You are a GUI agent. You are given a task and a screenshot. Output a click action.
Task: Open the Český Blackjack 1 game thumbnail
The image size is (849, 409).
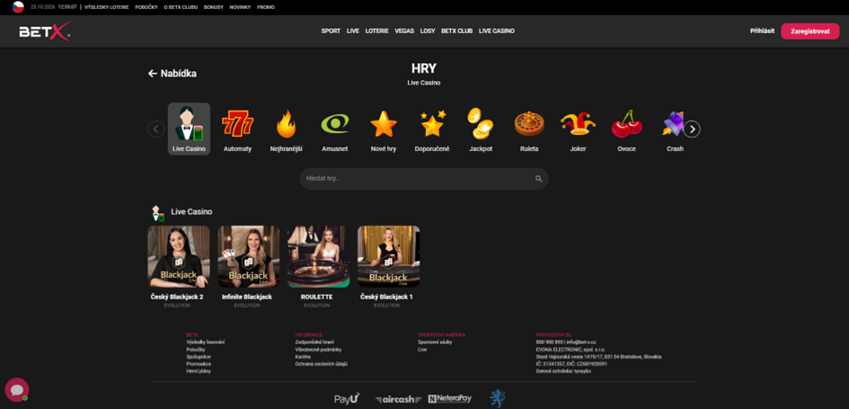[388, 257]
